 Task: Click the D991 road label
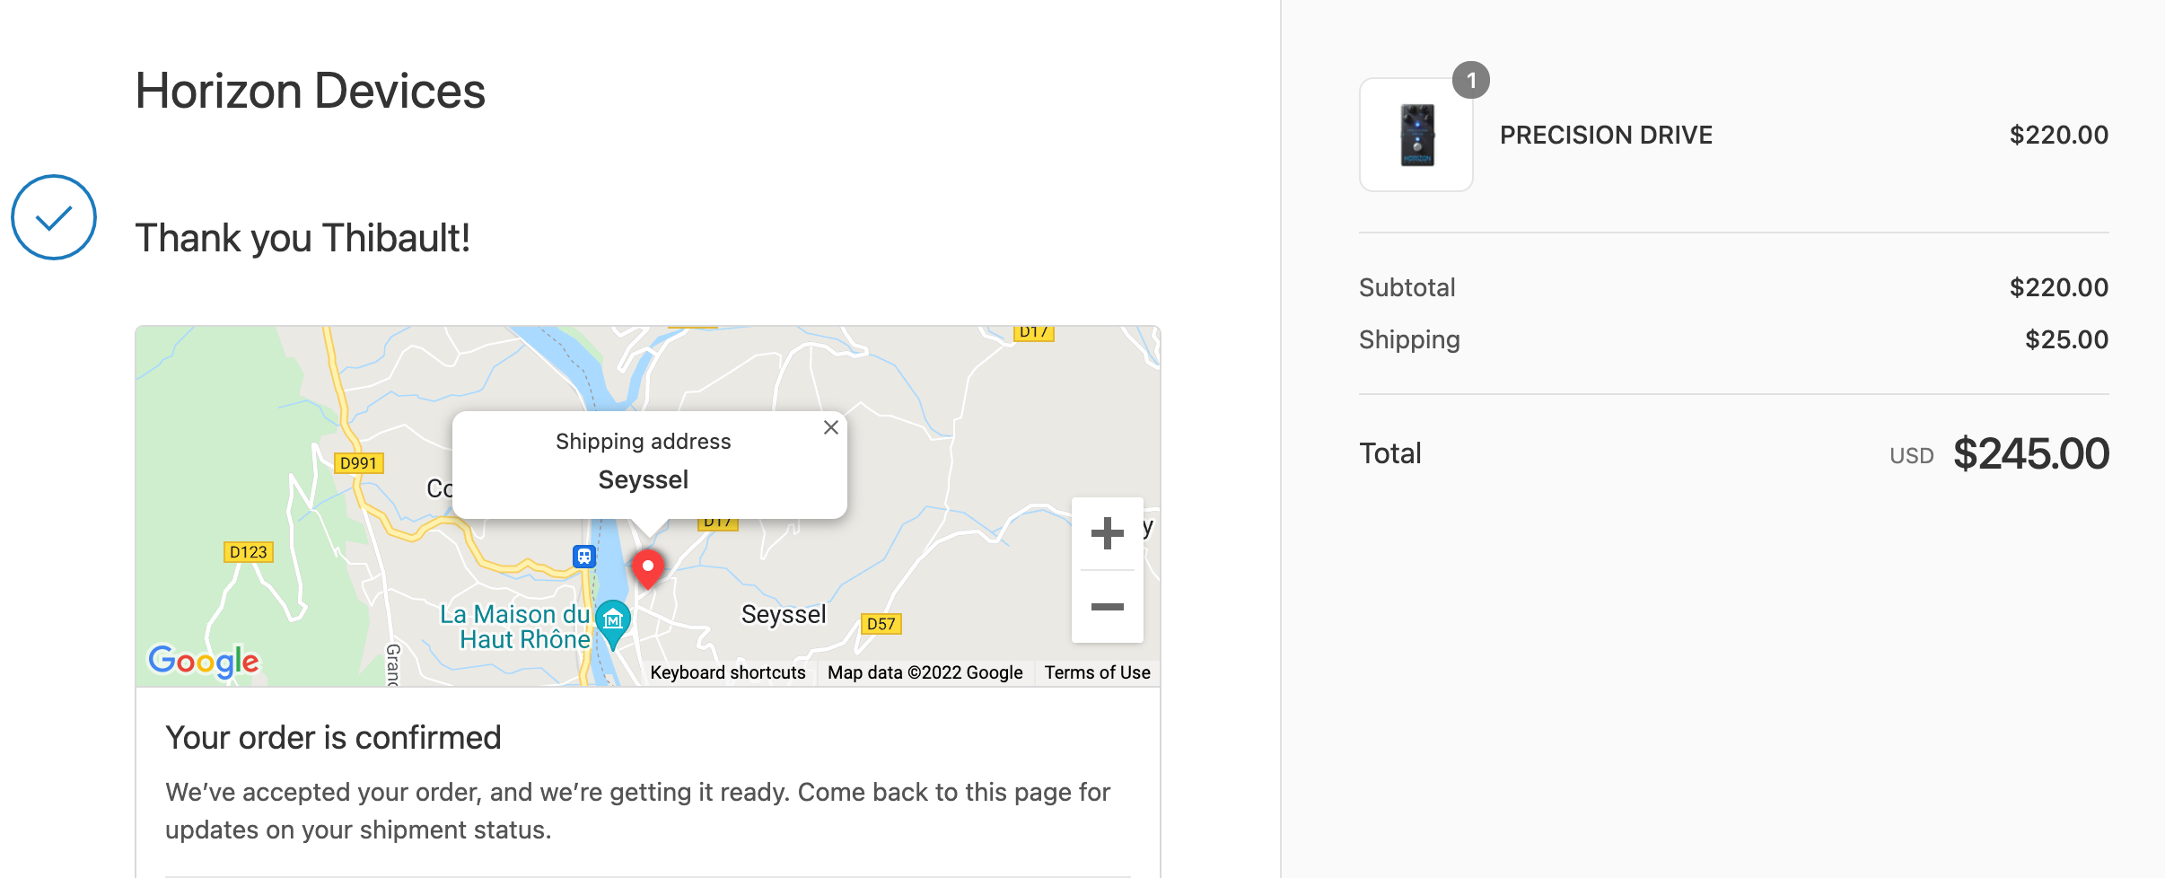pyautogui.click(x=358, y=463)
